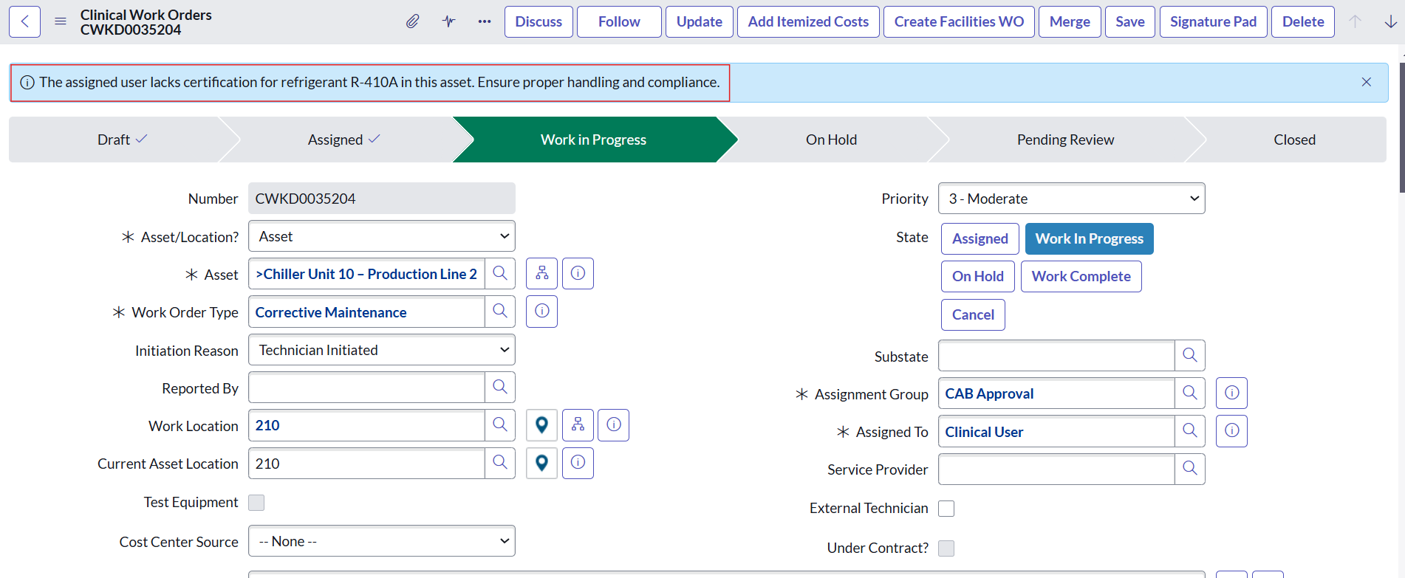Click Create Facilities WO
This screenshot has width=1405, height=578.
tap(959, 21)
